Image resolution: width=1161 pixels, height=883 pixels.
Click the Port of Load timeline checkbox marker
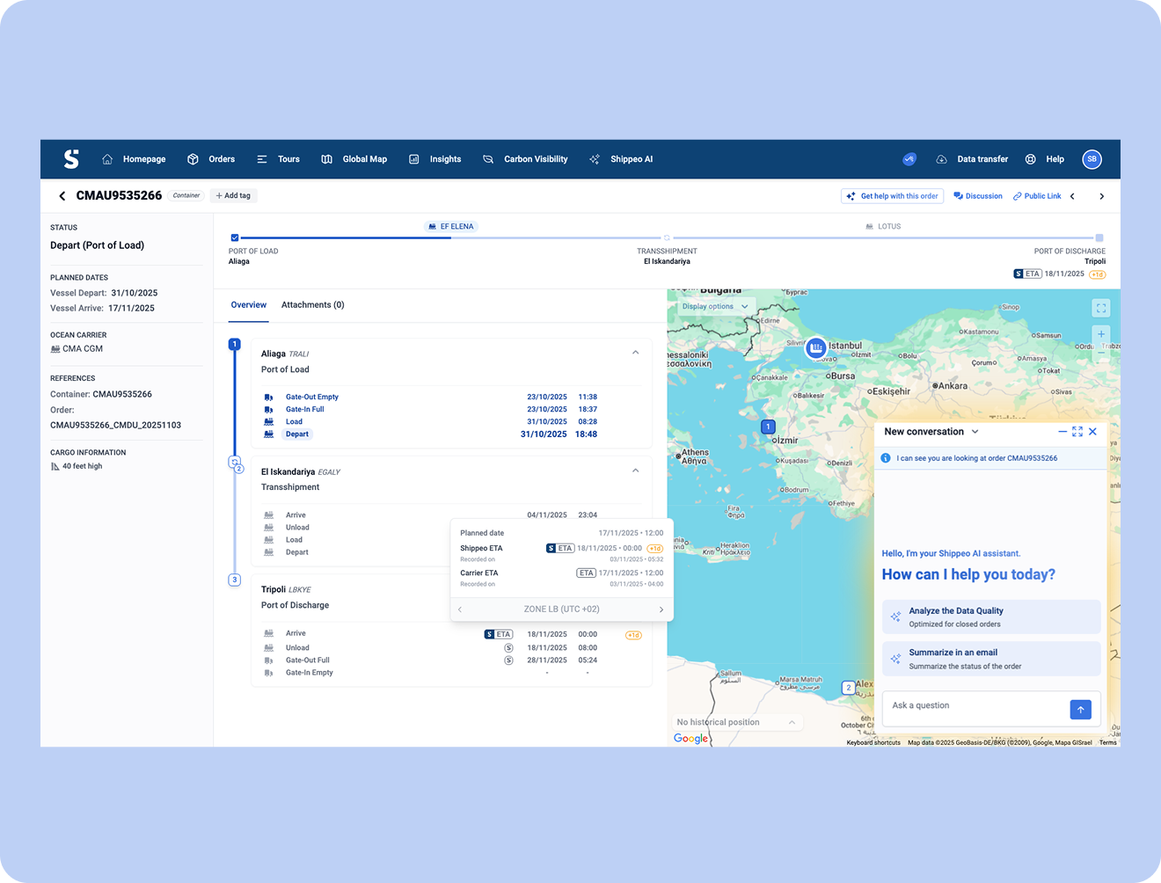pyautogui.click(x=235, y=237)
